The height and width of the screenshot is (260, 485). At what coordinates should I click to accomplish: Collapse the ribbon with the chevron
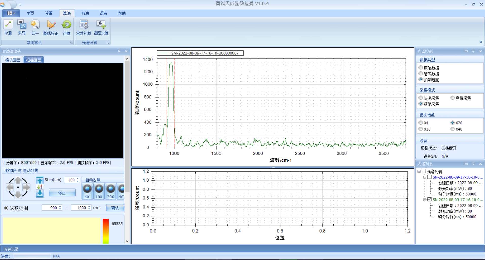pyautogui.click(x=481, y=42)
